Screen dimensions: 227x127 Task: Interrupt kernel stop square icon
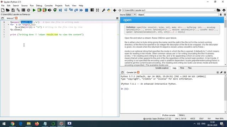[x=217, y=72]
